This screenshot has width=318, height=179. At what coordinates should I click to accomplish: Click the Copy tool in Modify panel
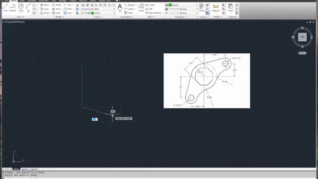click(44, 9)
